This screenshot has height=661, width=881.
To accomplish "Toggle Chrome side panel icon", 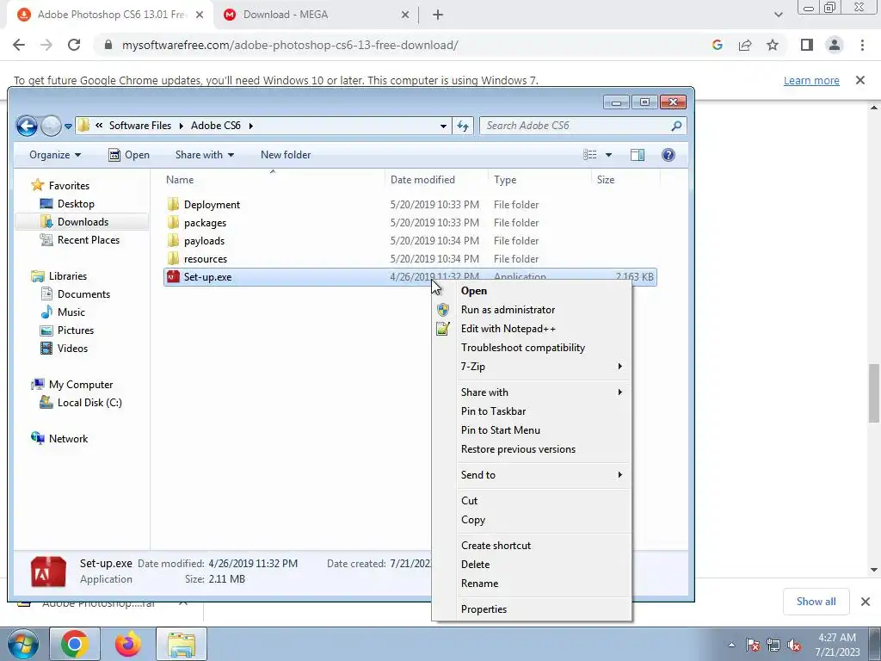I will pos(807,45).
